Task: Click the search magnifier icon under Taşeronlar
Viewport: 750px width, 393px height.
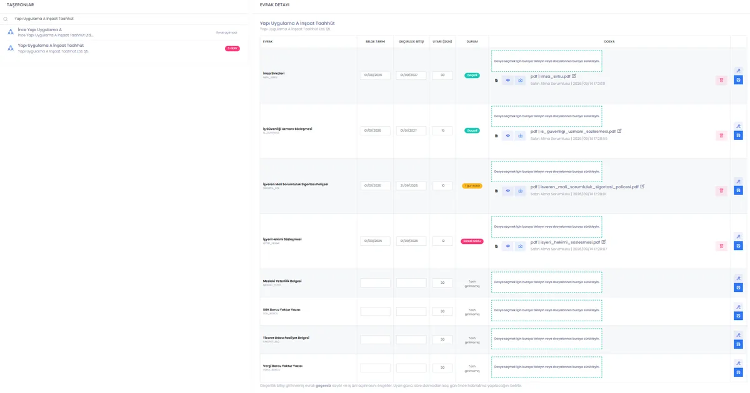Action: click(x=6, y=19)
